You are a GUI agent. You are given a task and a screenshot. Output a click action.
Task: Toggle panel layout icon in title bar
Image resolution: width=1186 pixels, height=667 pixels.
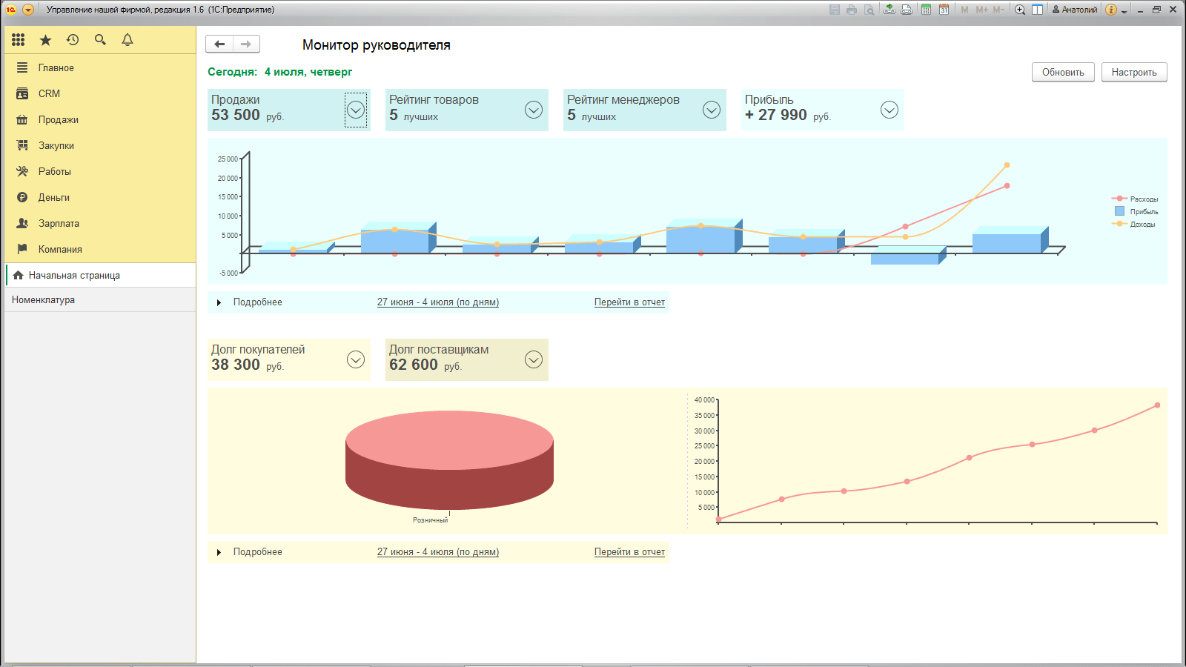[x=1037, y=10]
